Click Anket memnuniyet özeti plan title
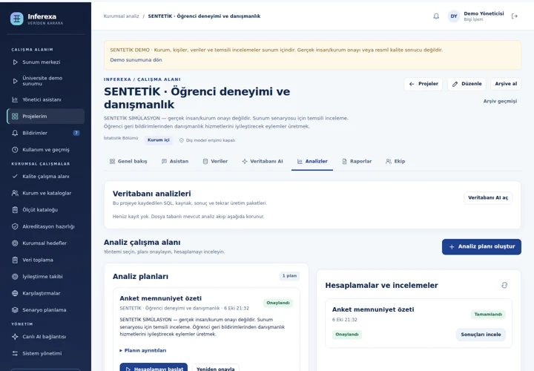The image size is (534, 371). click(160, 298)
